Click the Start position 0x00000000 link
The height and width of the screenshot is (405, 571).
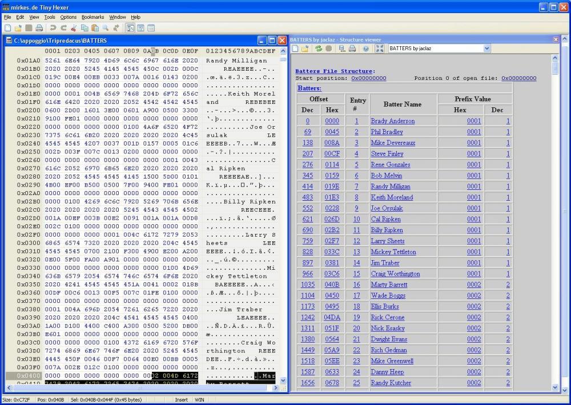[x=368, y=78]
